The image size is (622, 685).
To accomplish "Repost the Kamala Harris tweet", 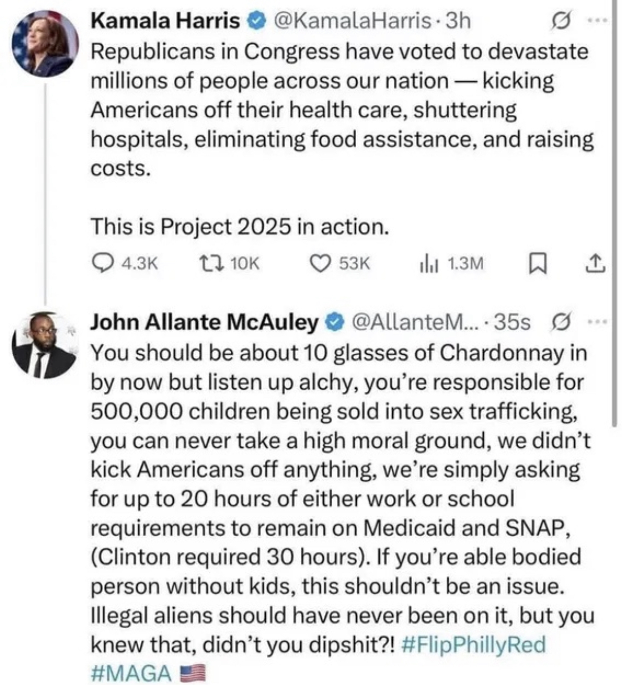I will pyautogui.click(x=205, y=263).
